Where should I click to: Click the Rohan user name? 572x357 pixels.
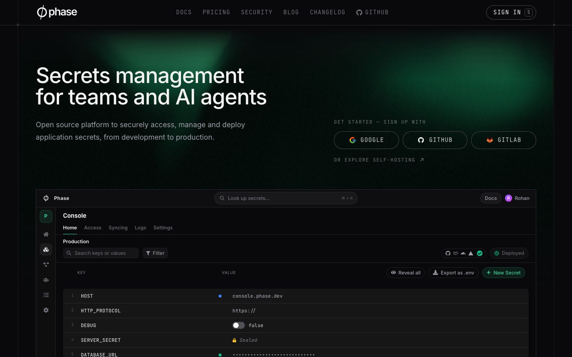[522, 198]
